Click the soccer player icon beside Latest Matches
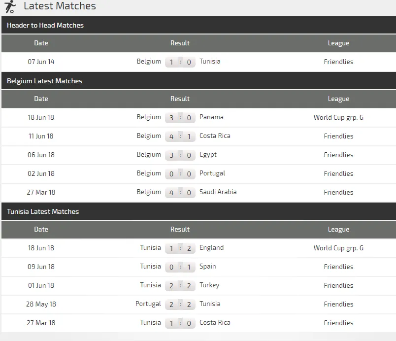396x341 pixels. tap(10, 7)
